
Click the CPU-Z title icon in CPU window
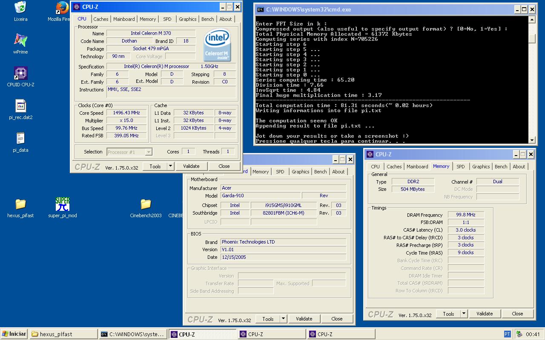[76, 7]
